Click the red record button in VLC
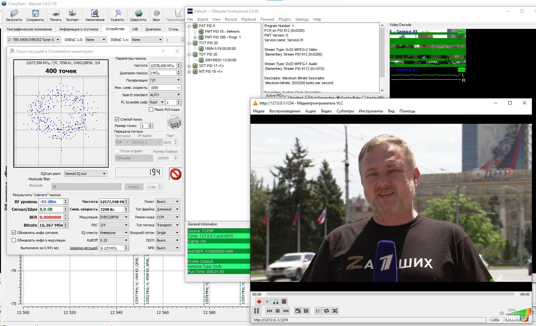The width and height of the screenshot is (536, 326). [259, 302]
